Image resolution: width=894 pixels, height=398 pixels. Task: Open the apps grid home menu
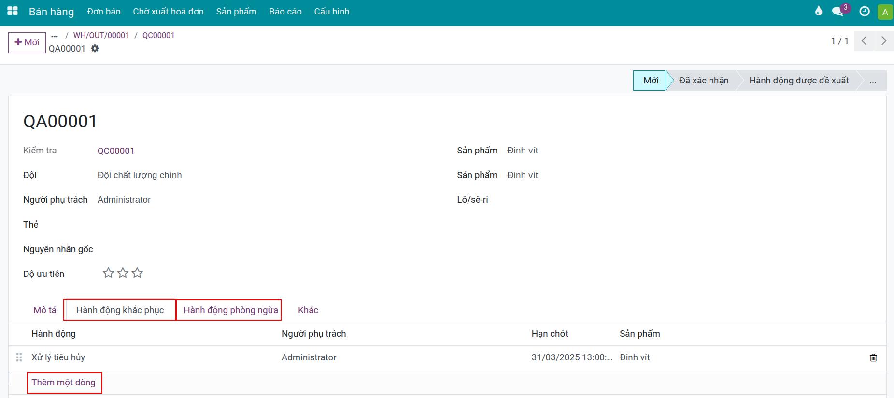point(13,11)
